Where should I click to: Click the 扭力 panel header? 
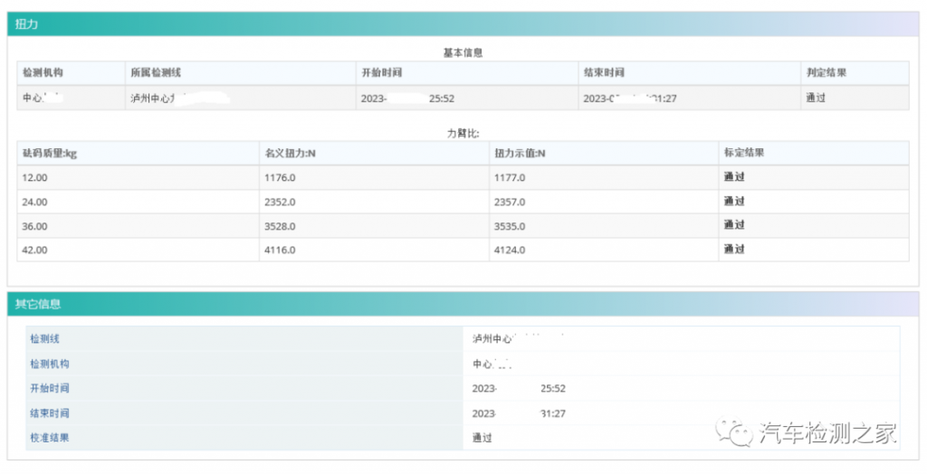click(27, 24)
